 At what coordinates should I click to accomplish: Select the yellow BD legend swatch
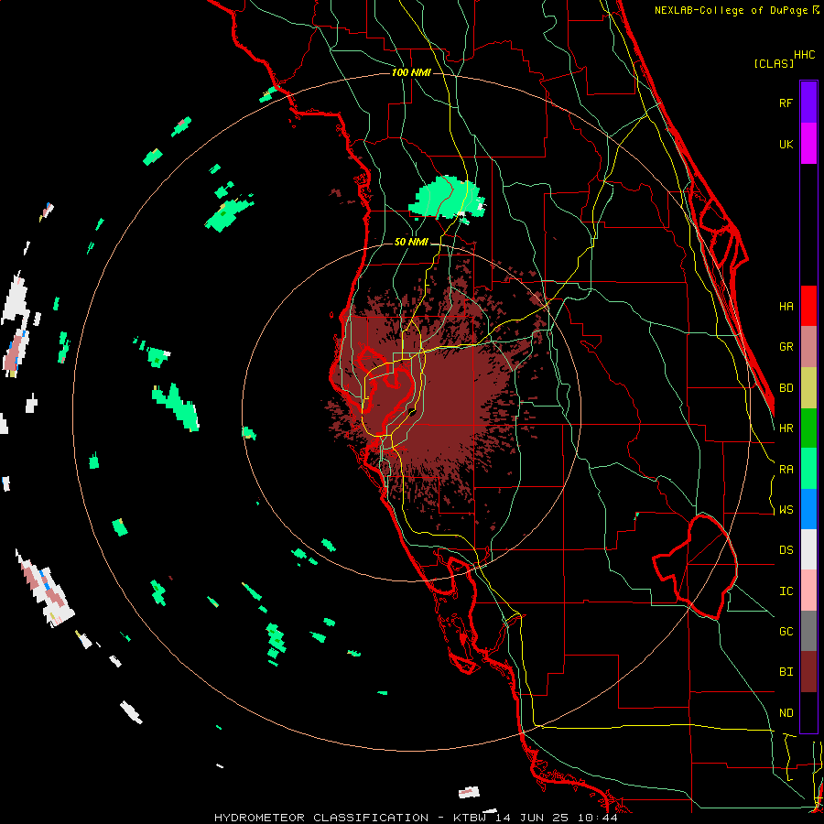pos(808,388)
